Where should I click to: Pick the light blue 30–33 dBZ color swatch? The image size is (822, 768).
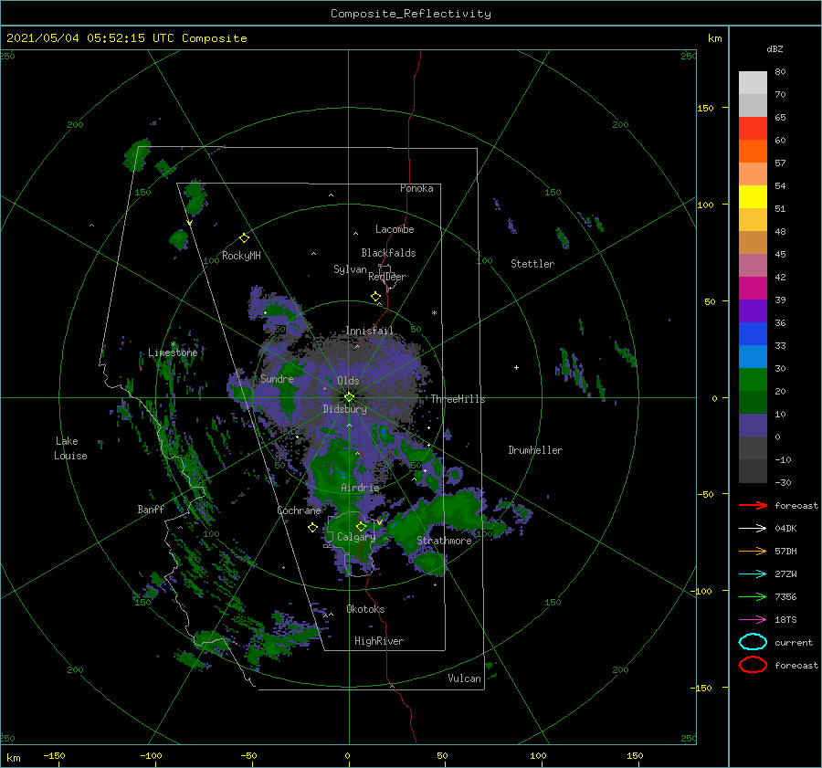point(753,357)
